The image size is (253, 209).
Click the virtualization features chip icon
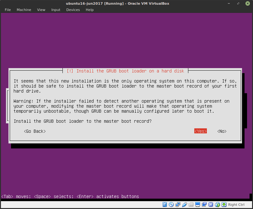tap(211, 205)
